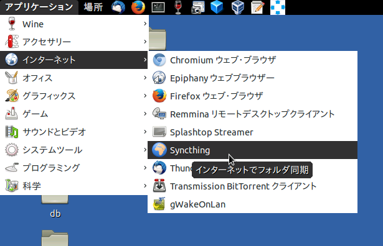
Task: Open the screenshot camera tool in panel
Action: pyautogui.click(x=198, y=7)
